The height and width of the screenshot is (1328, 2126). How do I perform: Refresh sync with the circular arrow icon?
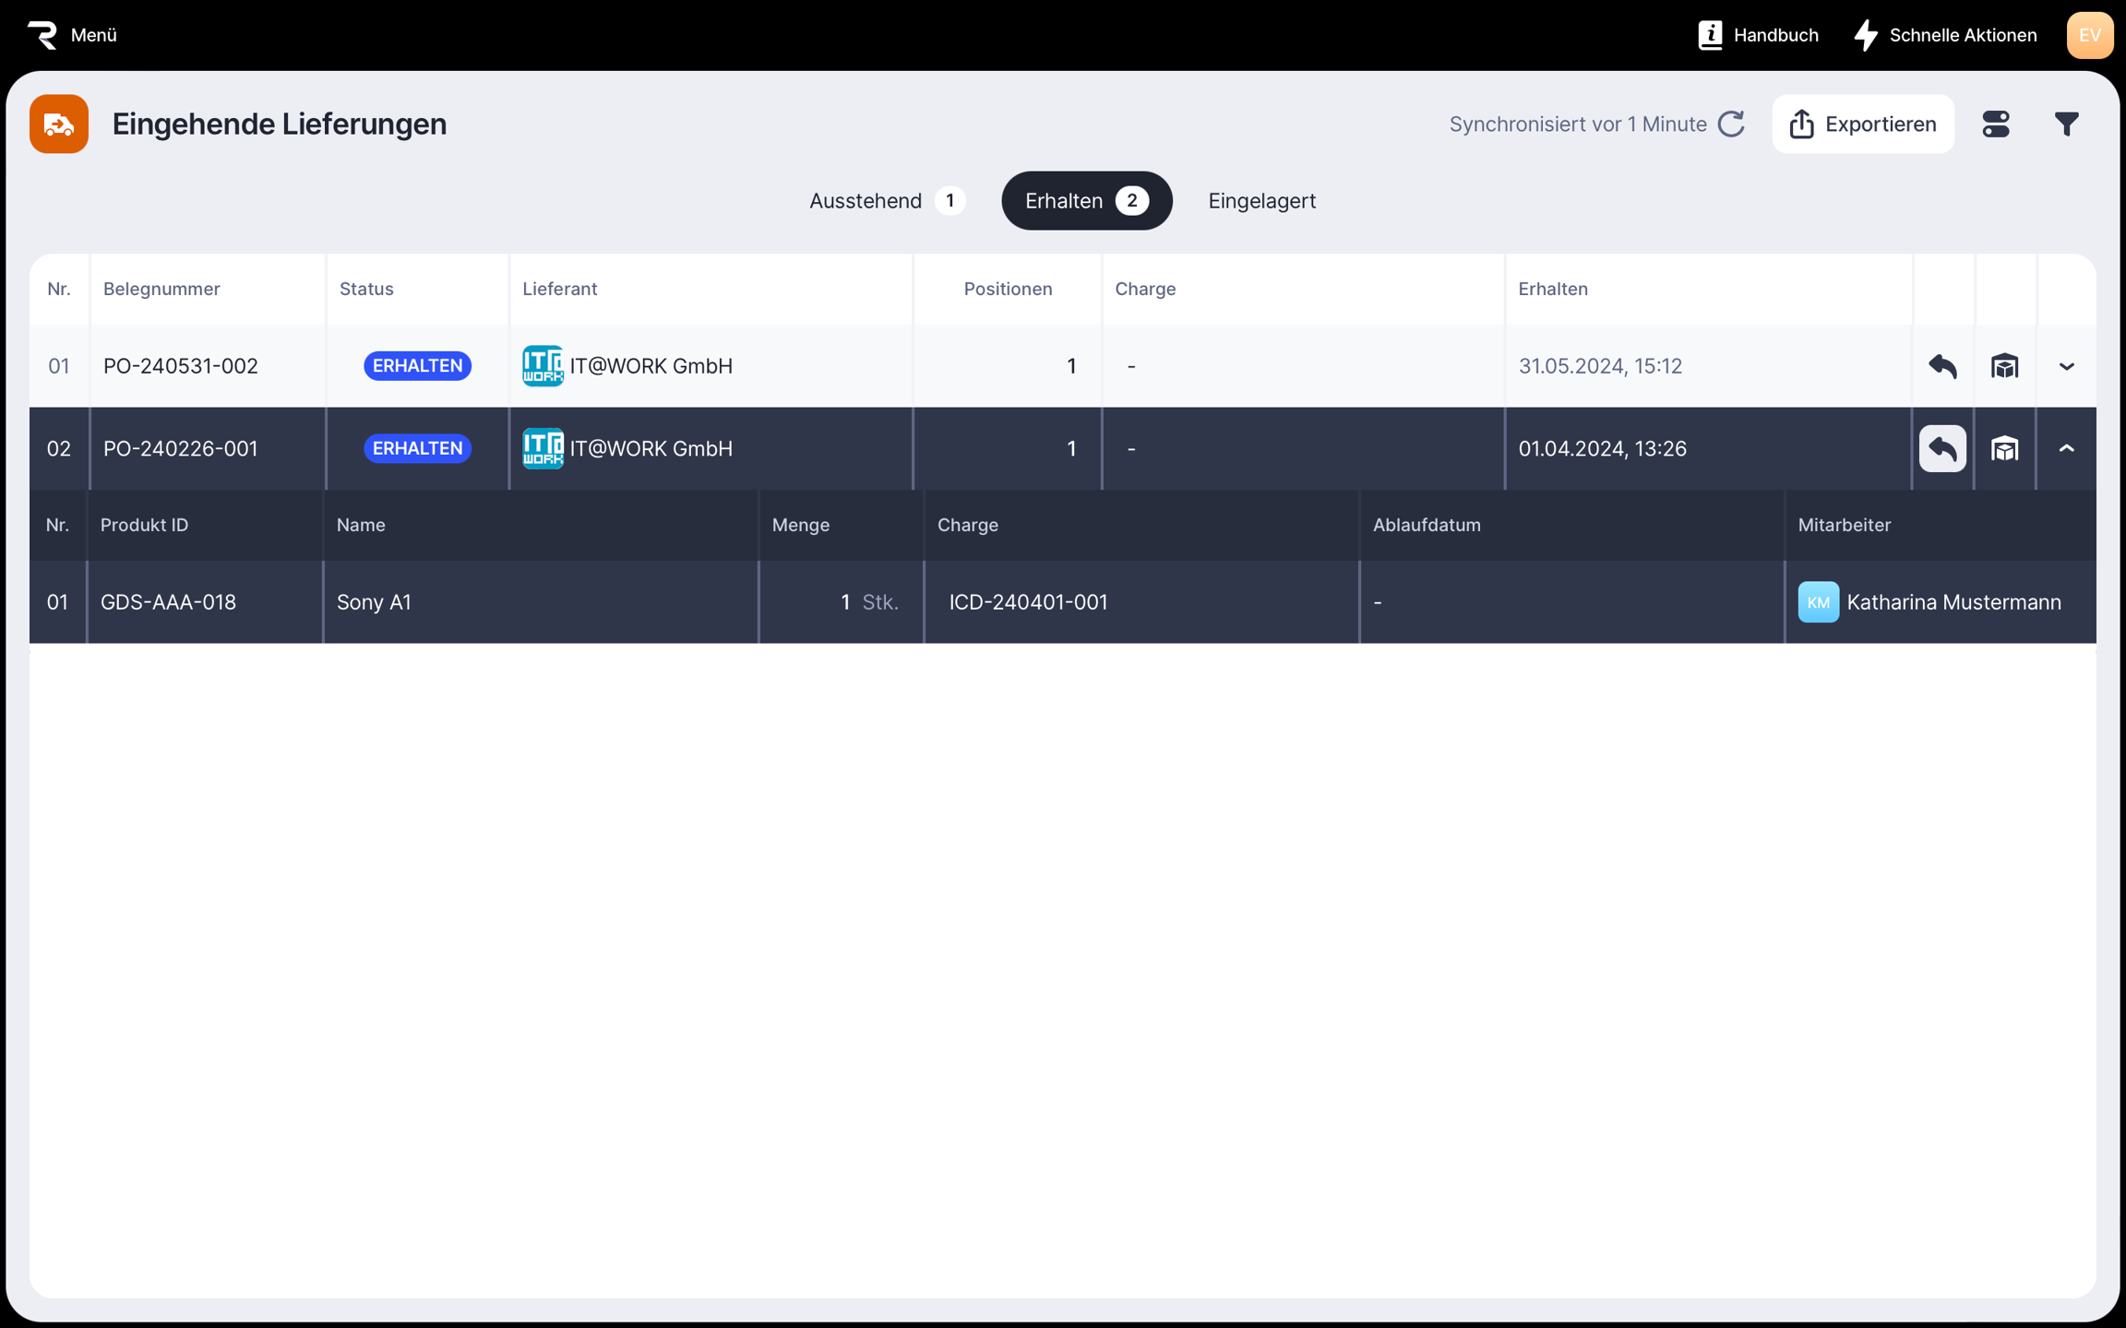coord(1732,124)
